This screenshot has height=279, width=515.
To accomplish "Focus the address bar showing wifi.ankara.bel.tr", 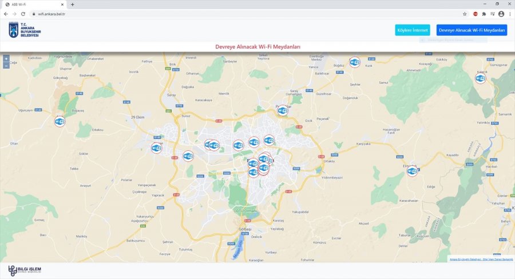I will click(x=246, y=14).
